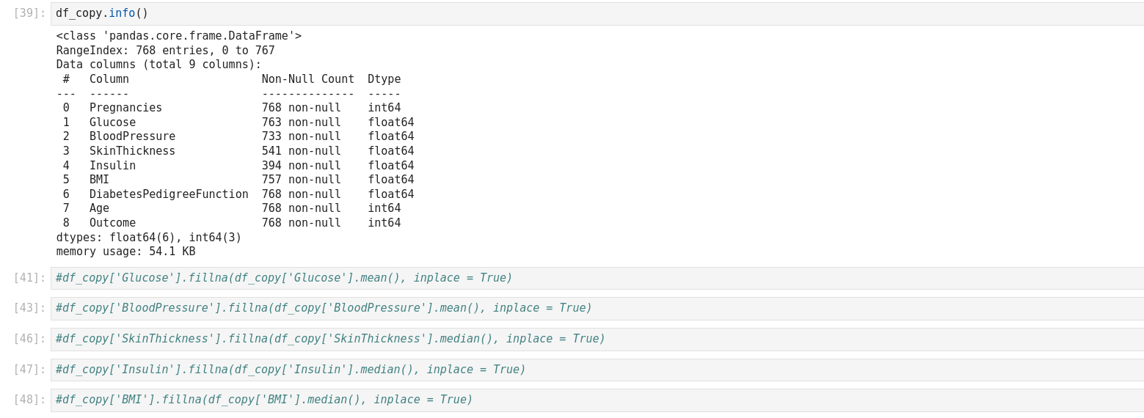Click the [48] execution count label
Image resolution: width=1144 pixels, height=418 pixels.
click(29, 400)
